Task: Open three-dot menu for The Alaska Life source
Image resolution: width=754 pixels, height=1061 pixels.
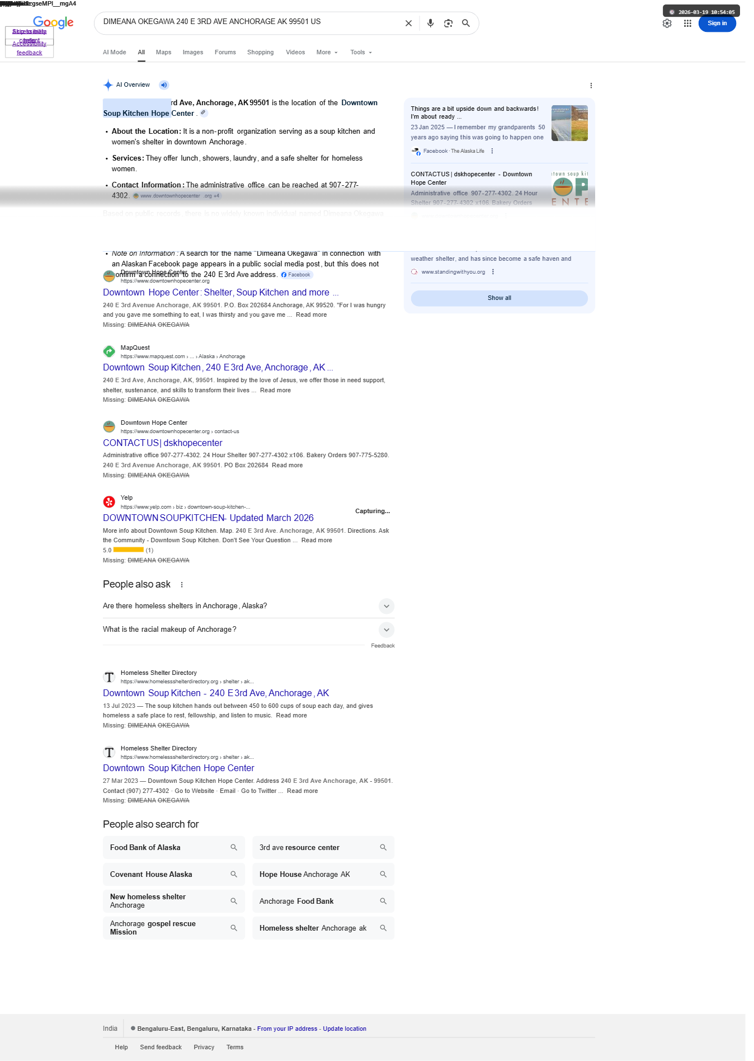Action: pos(492,151)
